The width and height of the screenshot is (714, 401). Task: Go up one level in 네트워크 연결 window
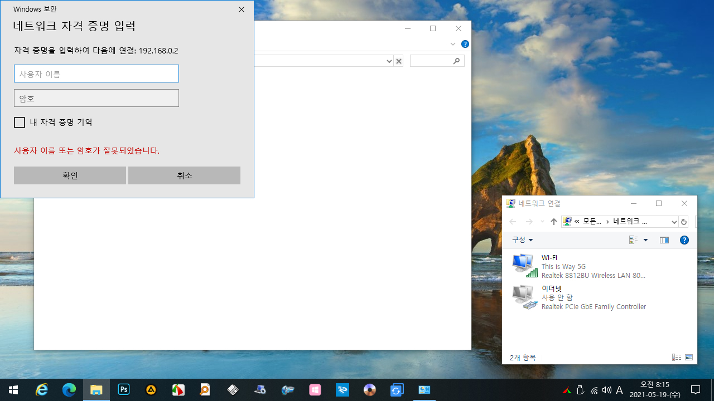click(554, 222)
